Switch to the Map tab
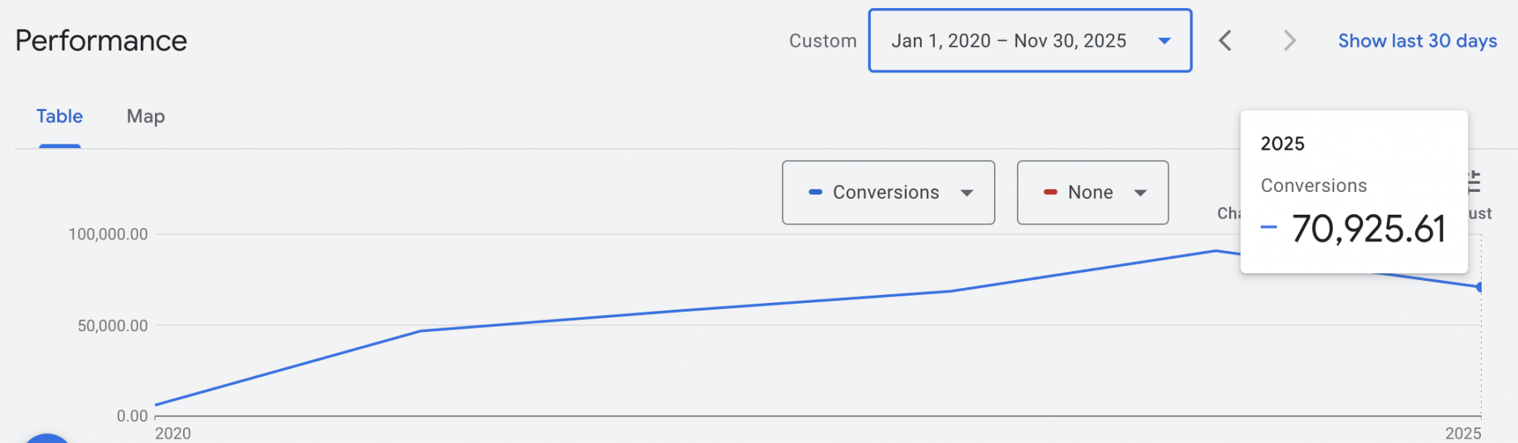The height and width of the screenshot is (443, 1518). (x=145, y=116)
